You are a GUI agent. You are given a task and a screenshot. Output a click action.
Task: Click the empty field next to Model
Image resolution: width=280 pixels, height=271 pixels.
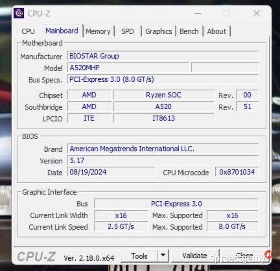point(225,68)
